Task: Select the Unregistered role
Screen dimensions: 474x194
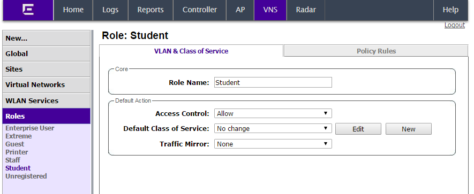Action: pyautogui.click(x=26, y=176)
